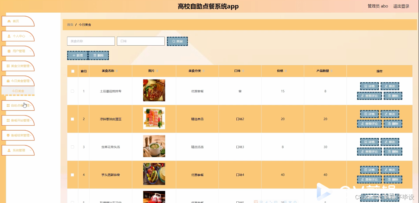Screen dimensions: 419x203
Task: Click the lock icon on 今日美食管理
Action: 8,81
